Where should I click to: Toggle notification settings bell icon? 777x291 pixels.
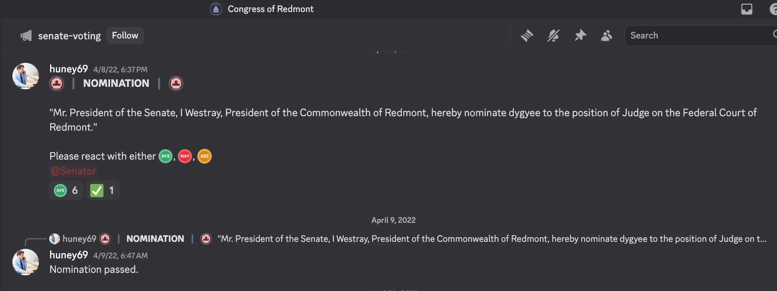[554, 36]
